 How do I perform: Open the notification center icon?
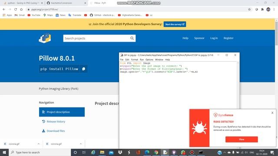[272, 152]
